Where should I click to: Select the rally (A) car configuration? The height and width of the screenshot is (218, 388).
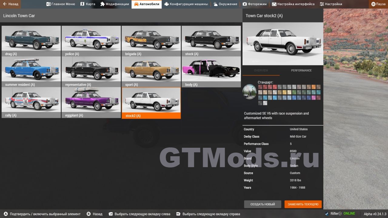[31, 103]
